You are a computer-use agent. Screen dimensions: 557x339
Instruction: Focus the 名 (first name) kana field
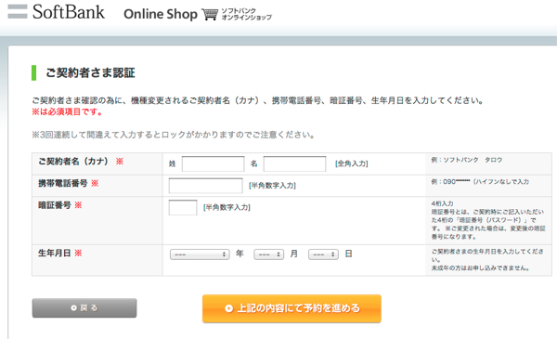click(294, 163)
